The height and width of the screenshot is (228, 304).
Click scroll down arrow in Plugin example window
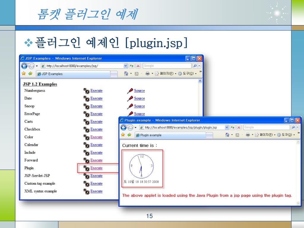[298, 203]
